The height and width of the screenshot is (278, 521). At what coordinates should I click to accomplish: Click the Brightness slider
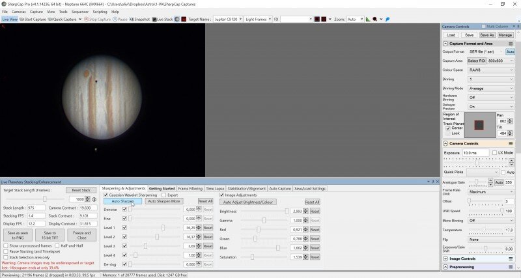pyautogui.click(x=264, y=211)
